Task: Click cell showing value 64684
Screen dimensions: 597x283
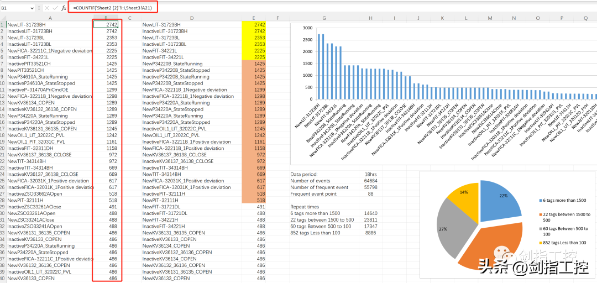Action: click(370, 181)
